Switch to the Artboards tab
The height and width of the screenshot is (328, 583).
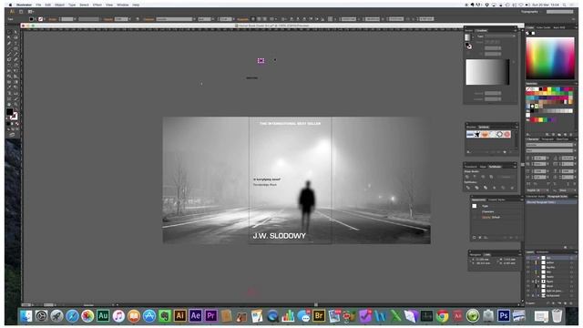click(x=543, y=252)
